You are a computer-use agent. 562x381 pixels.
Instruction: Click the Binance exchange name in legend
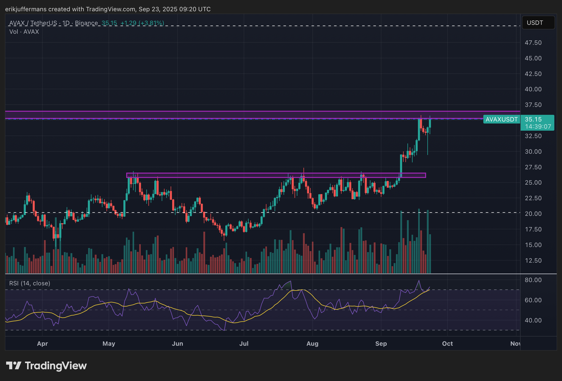[x=86, y=23]
